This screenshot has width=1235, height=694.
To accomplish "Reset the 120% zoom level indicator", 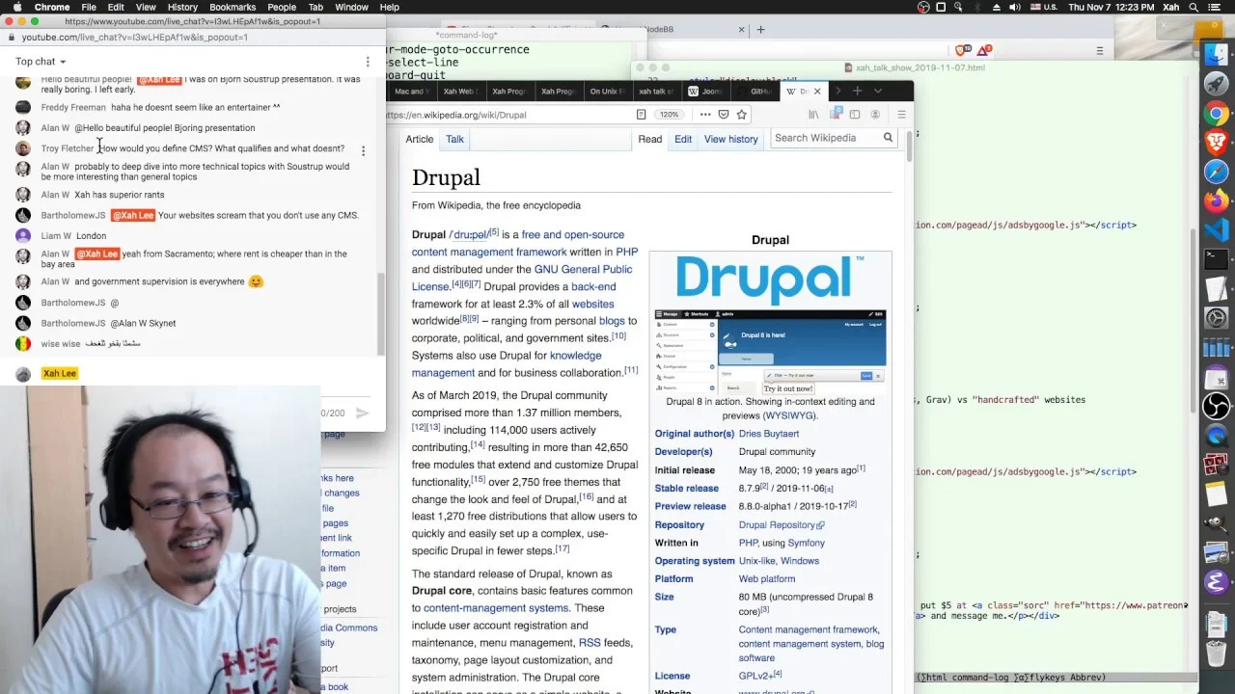I will (669, 115).
